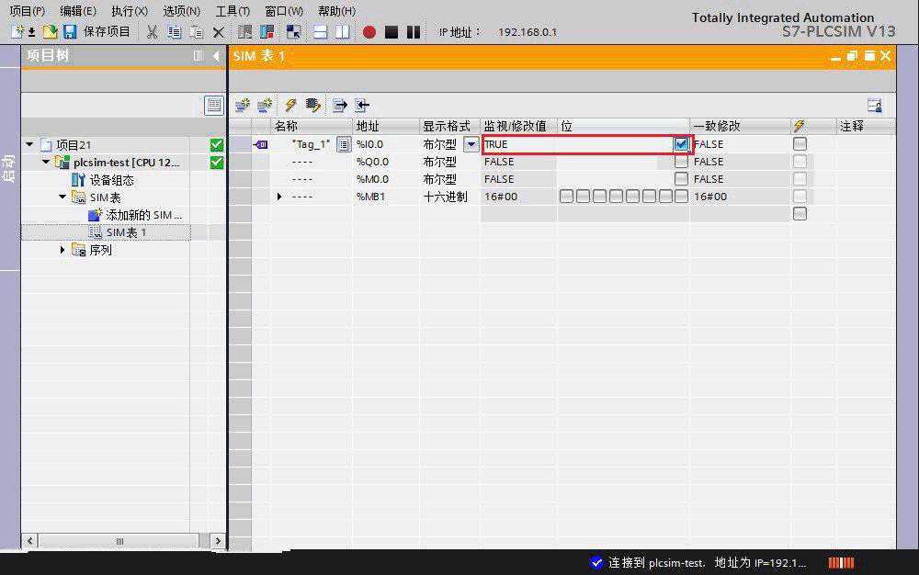Expand the %MB1 row arrow

(x=280, y=197)
